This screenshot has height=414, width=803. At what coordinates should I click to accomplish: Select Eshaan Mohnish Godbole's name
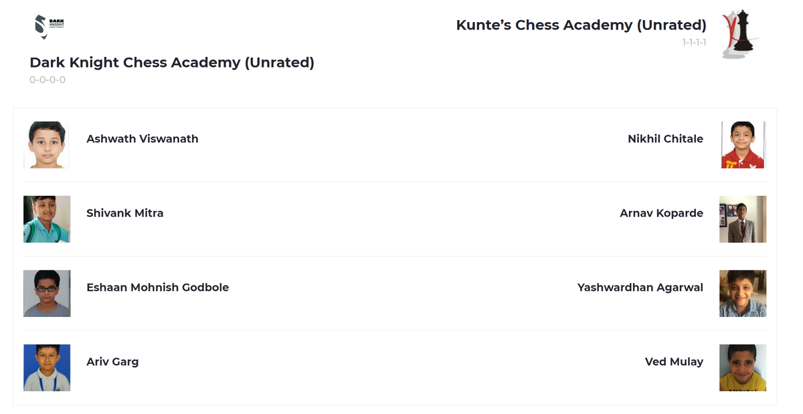pos(158,288)
